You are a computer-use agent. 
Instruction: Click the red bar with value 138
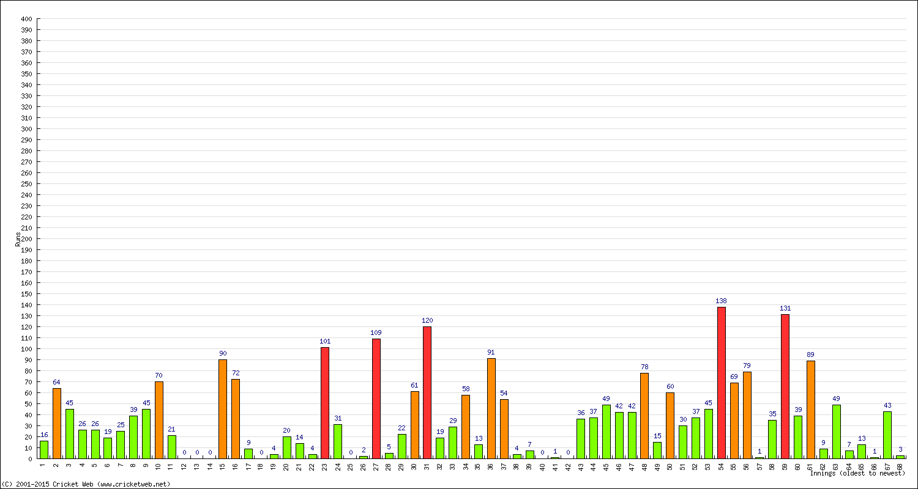point(722,383)
